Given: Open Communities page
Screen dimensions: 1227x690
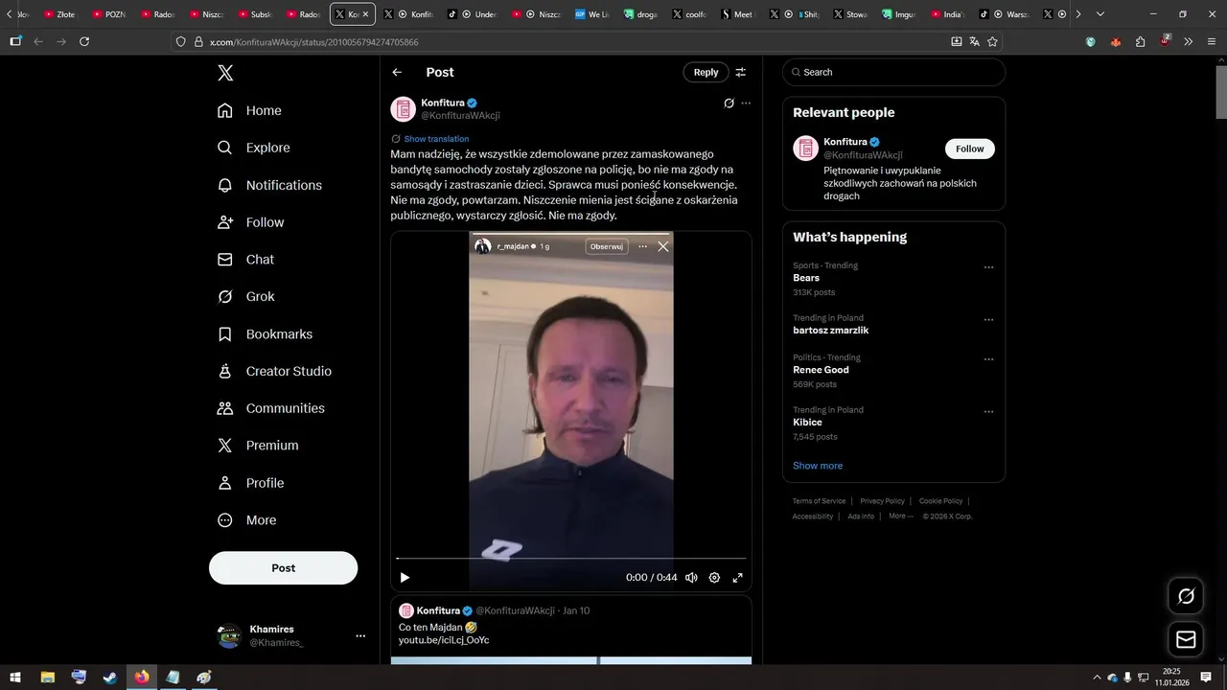Looking at the screenshot, I should [x=270, y=408].
